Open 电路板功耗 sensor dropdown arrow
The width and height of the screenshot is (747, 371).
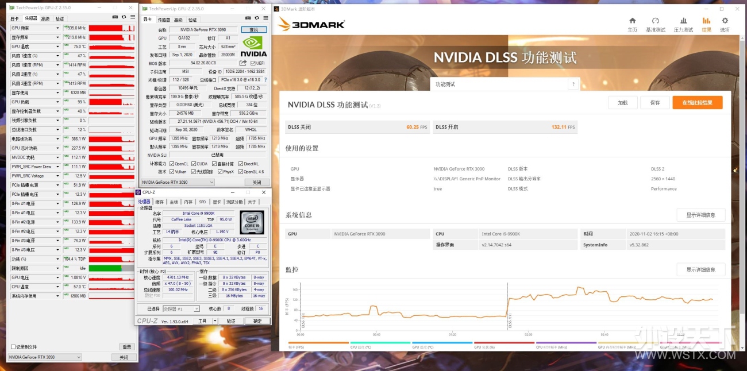click(57, 139)
